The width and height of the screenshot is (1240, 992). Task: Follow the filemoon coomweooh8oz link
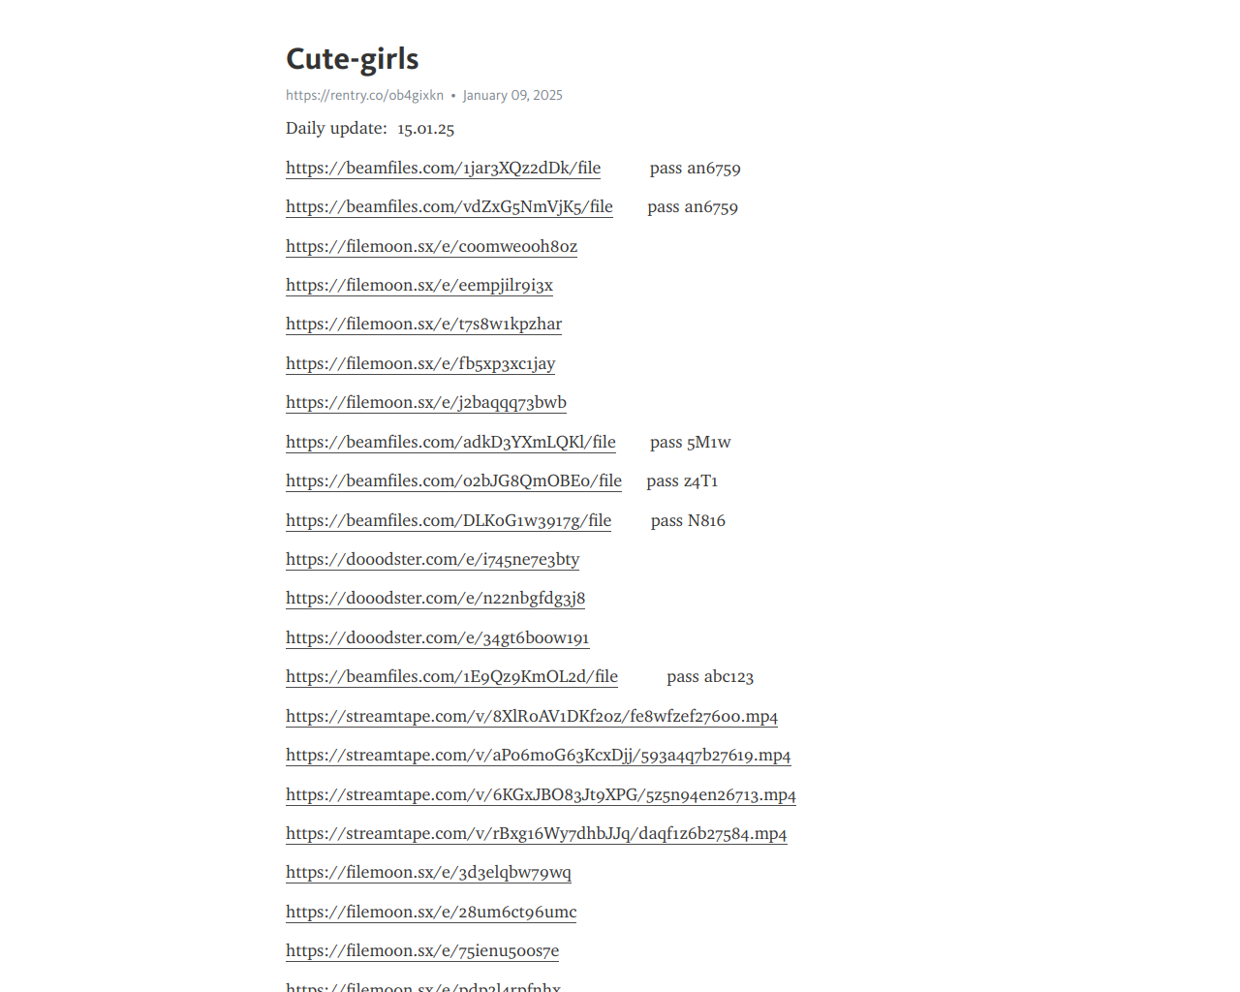pyautogui.click(x=431, y=247)
